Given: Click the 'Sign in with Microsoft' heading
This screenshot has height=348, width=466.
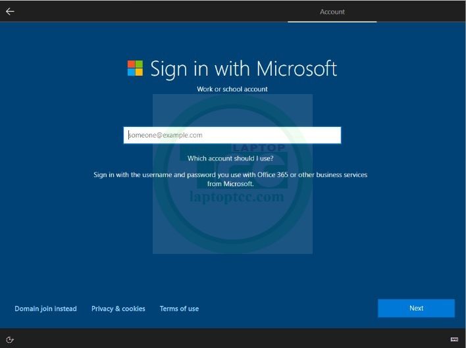Looking at the screenshot, I should (x=244, y=68).
